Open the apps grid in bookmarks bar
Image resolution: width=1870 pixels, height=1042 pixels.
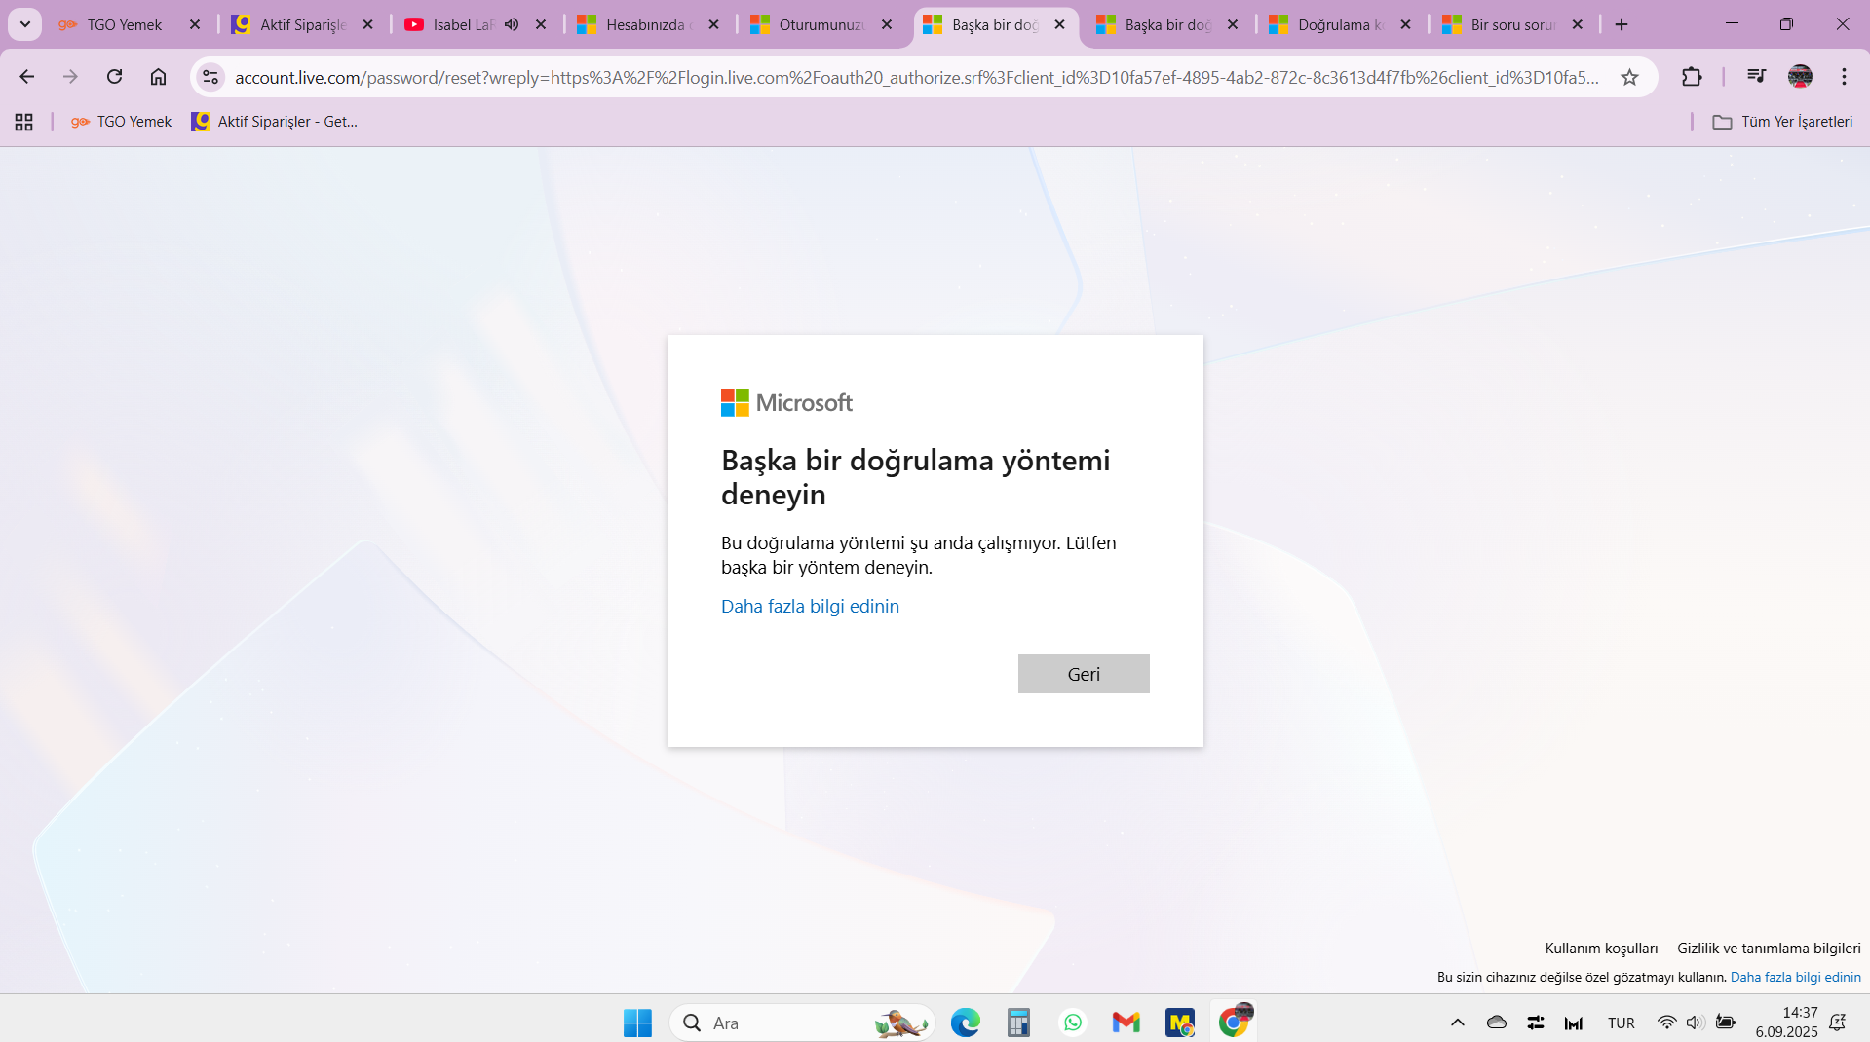coord(24,122)
